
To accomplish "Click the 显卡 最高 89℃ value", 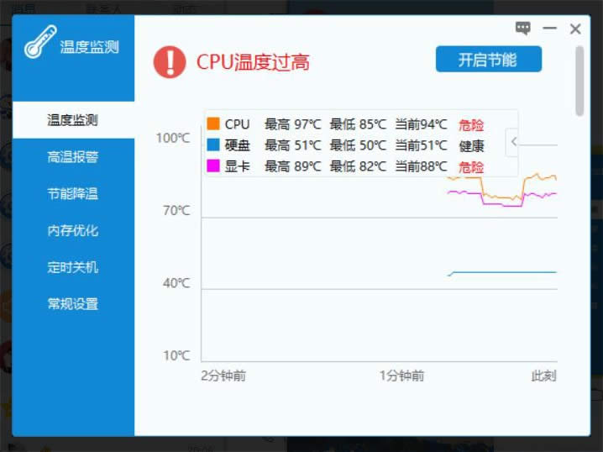I will click(292, 166).
